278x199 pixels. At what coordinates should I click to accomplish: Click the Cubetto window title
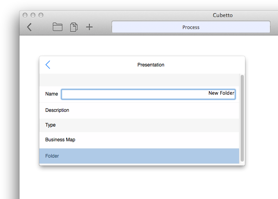coord(223,15)
